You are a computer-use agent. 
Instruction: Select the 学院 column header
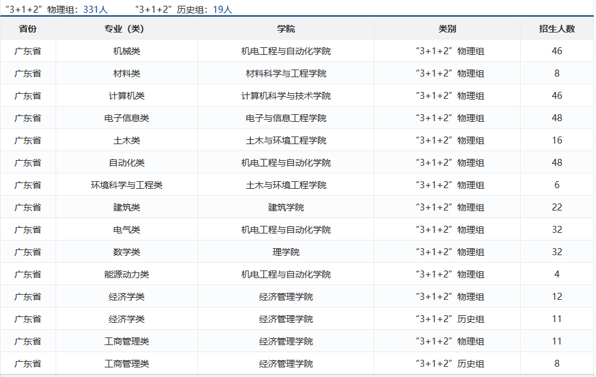click(x=286, y=29)
